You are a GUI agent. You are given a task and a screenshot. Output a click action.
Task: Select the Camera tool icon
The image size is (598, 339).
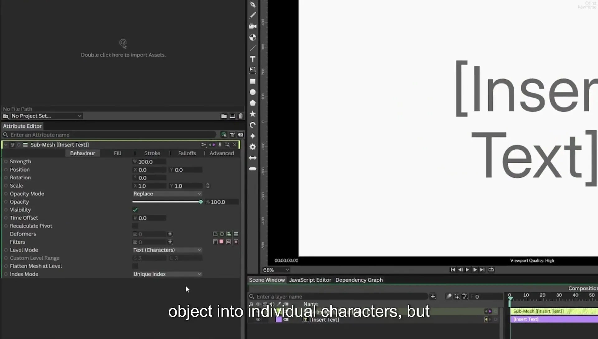253,26
